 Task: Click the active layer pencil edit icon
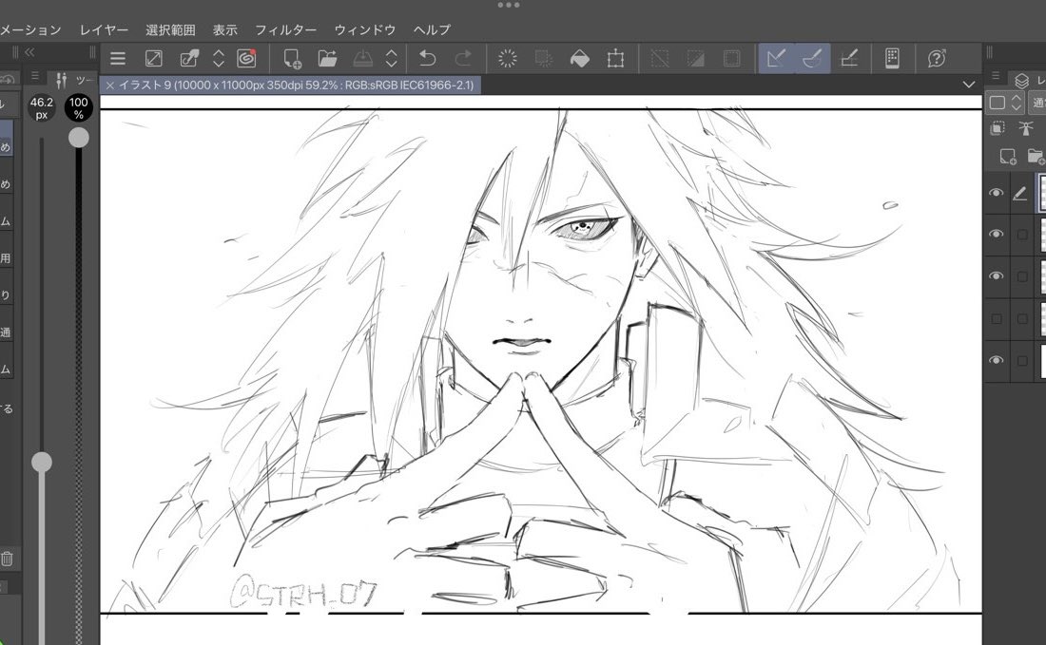tap(1020, 193)
